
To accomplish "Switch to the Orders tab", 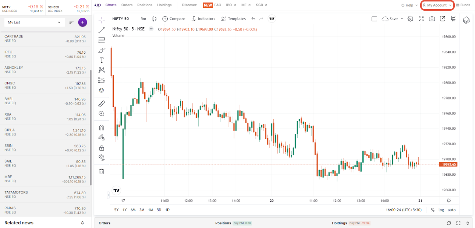I will (x=127, y=5).
